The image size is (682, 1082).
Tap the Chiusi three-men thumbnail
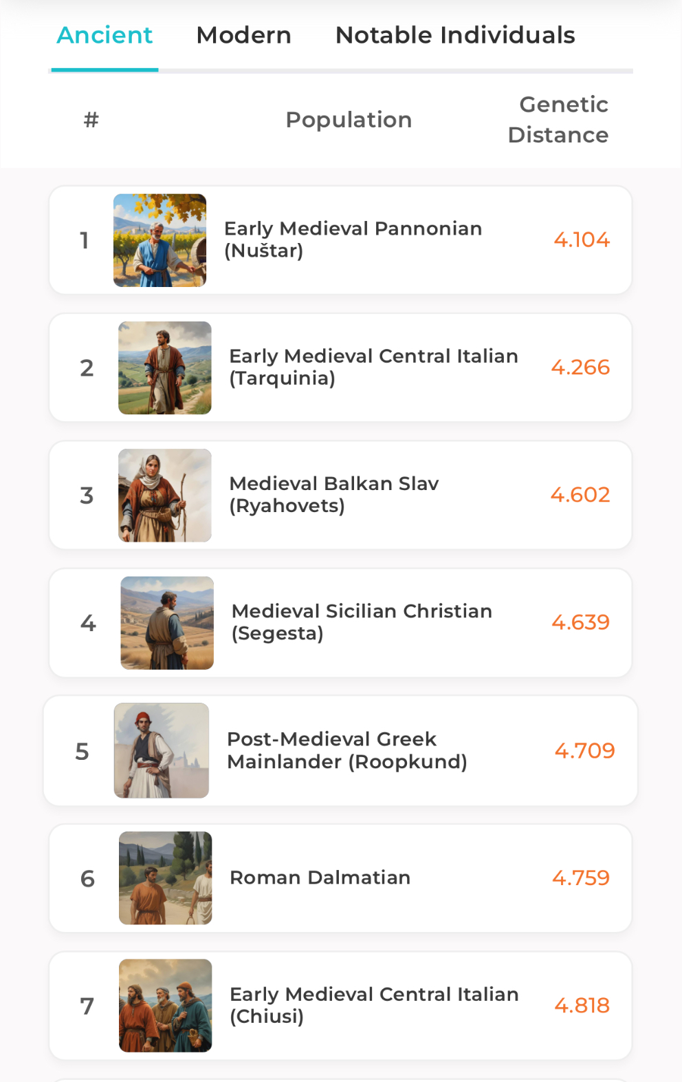(x=165, y=1006)
